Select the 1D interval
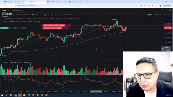This screenshot has height=97, width=173. tap(33, 15)
